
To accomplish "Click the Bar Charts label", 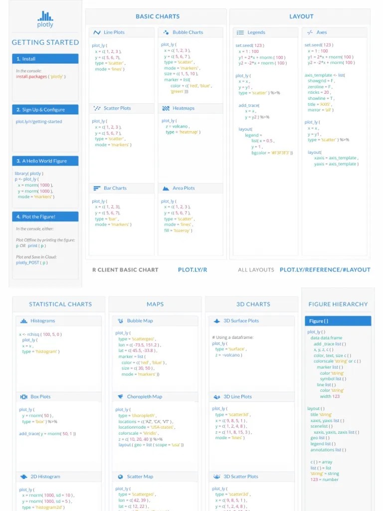I will pos(115,188).
